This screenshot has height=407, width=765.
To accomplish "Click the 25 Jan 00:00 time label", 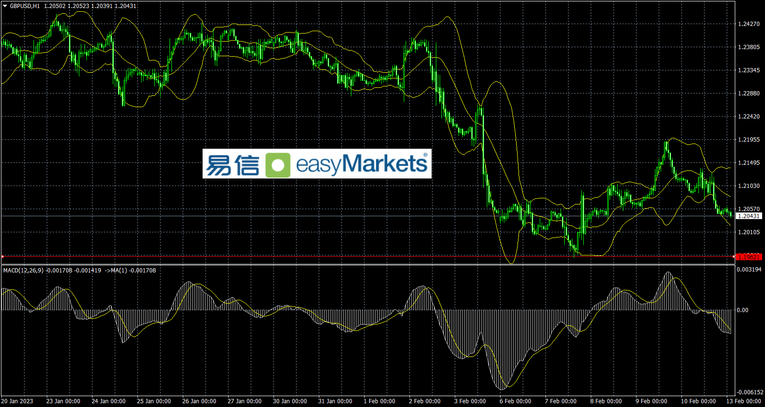I will click(154, 401).
